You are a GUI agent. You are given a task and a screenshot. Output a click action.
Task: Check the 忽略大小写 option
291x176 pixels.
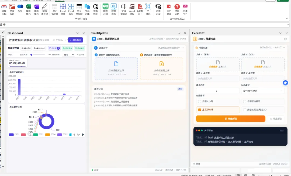tap(199, 101)
